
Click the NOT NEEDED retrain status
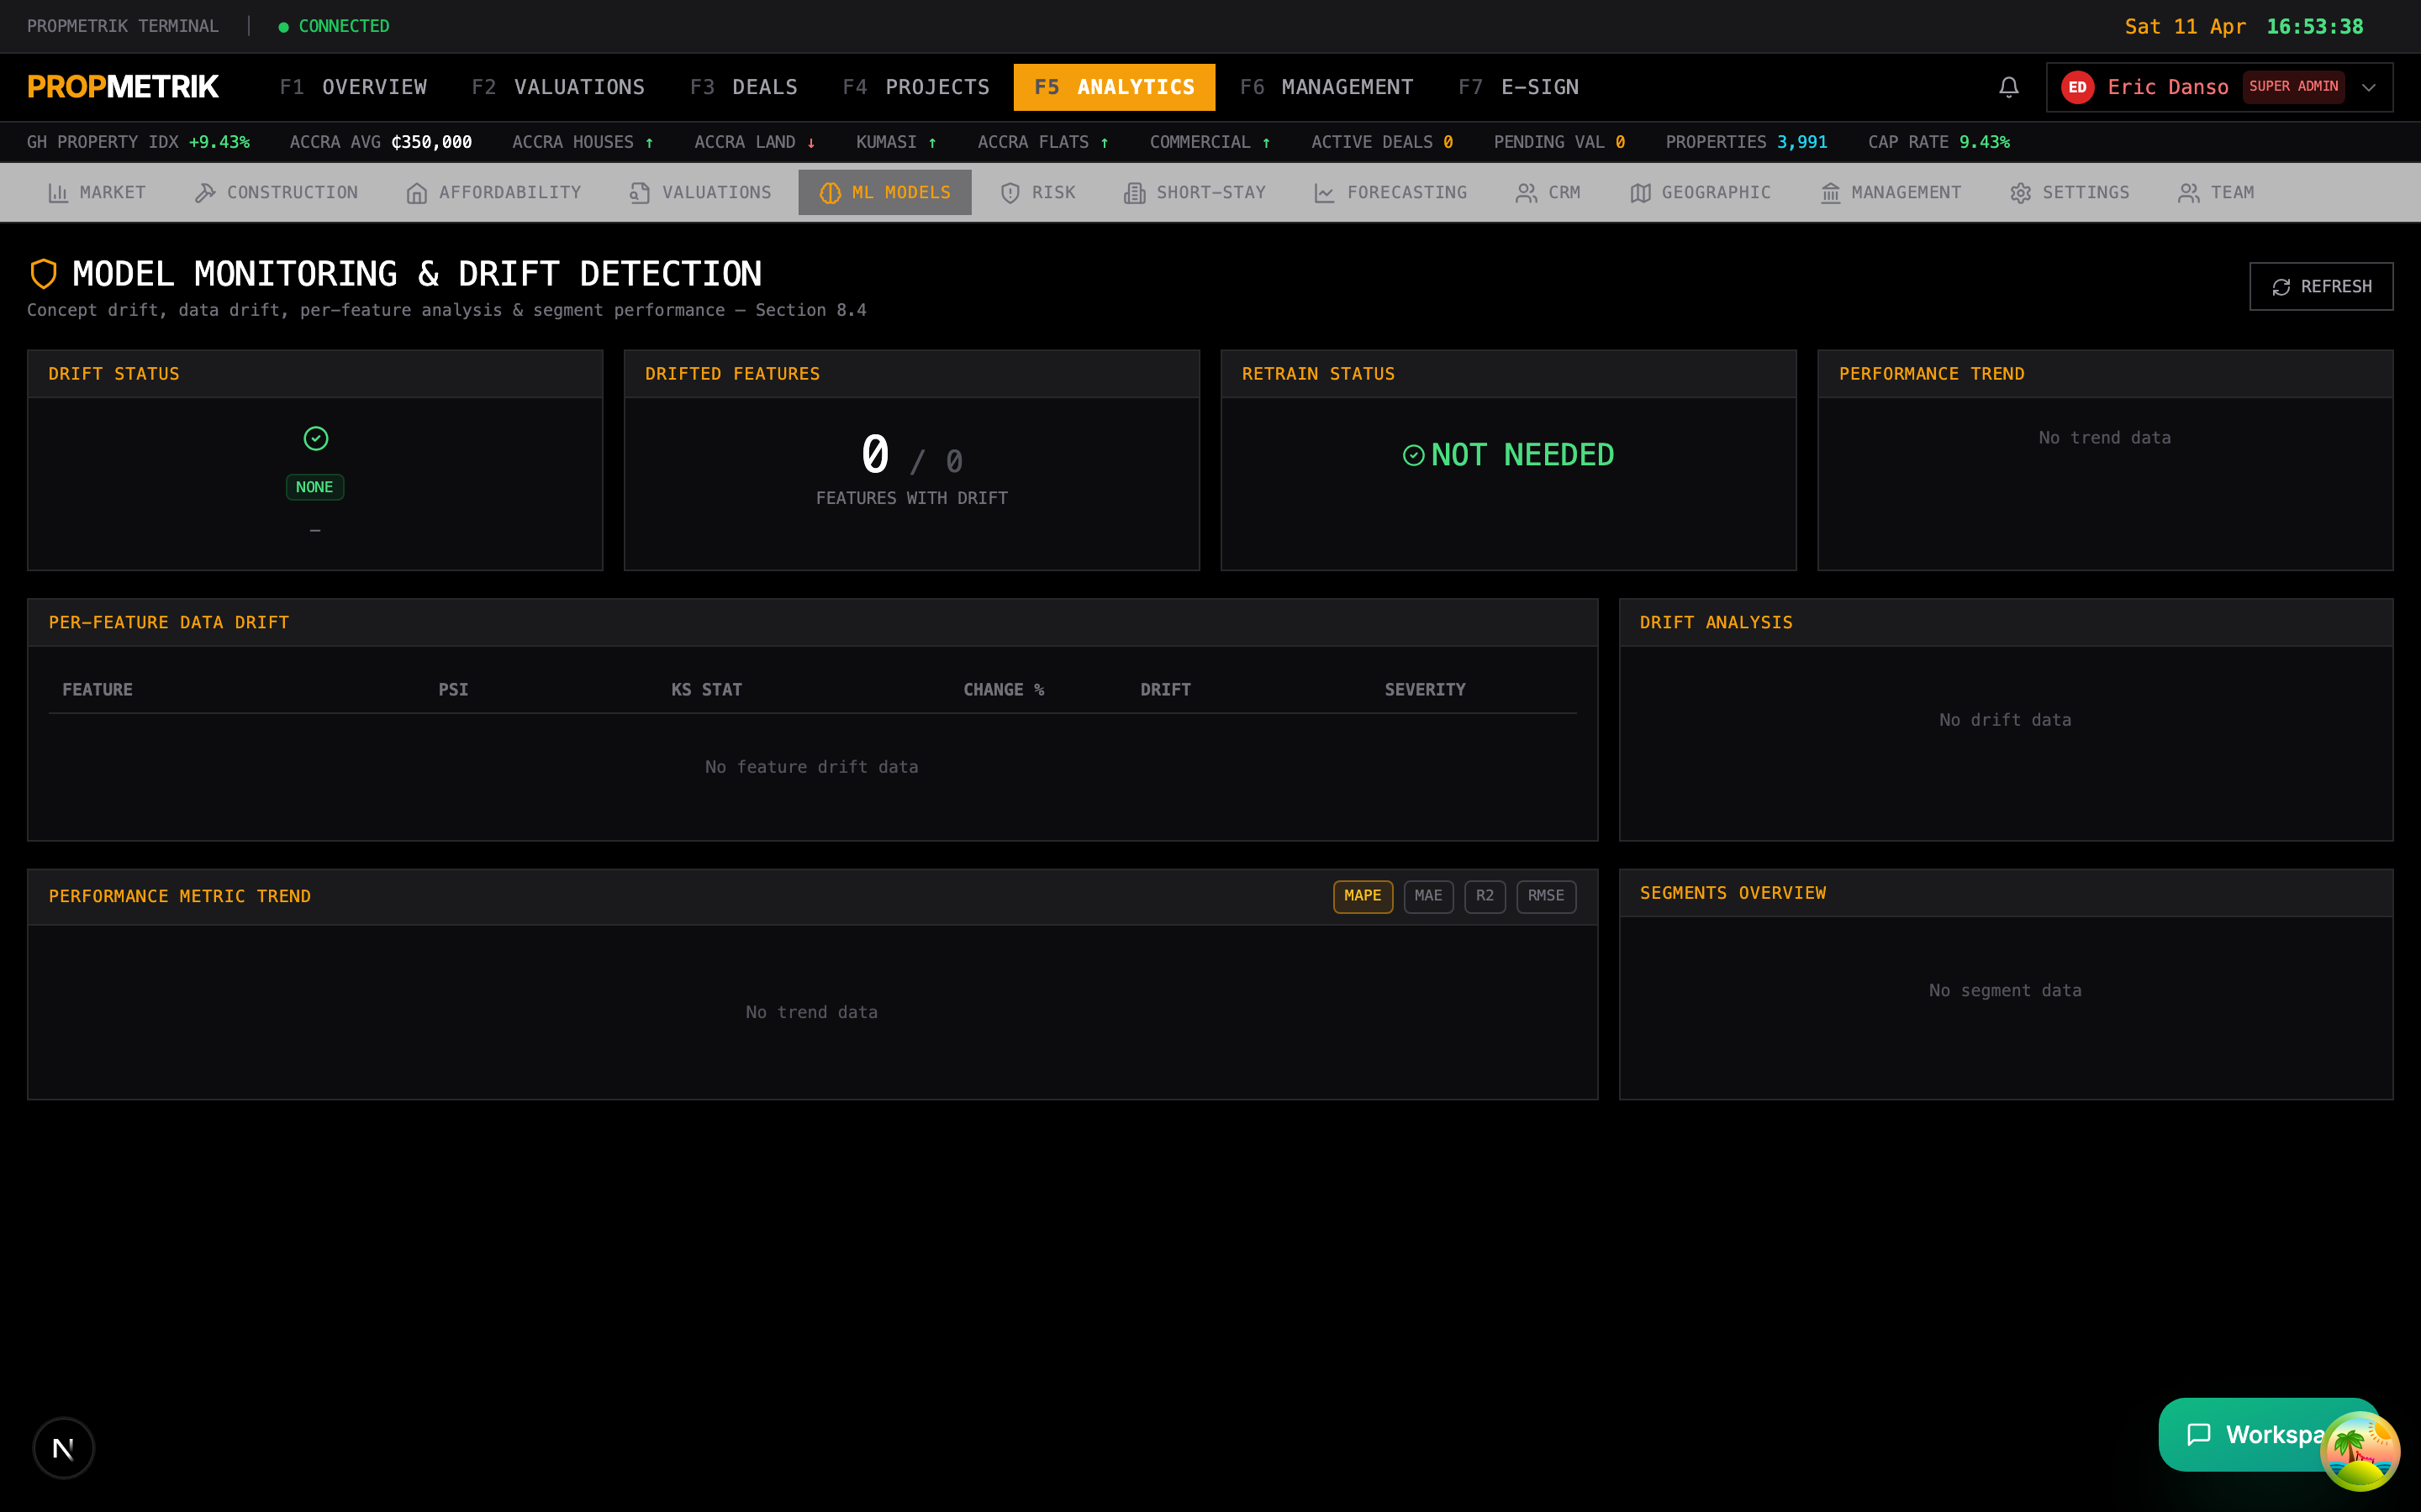coord(1507,455)
